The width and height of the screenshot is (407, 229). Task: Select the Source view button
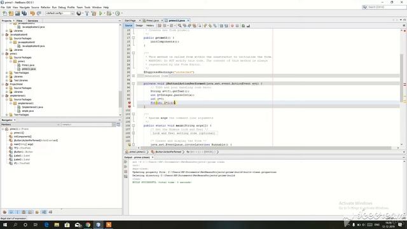(x=128, y=25)
